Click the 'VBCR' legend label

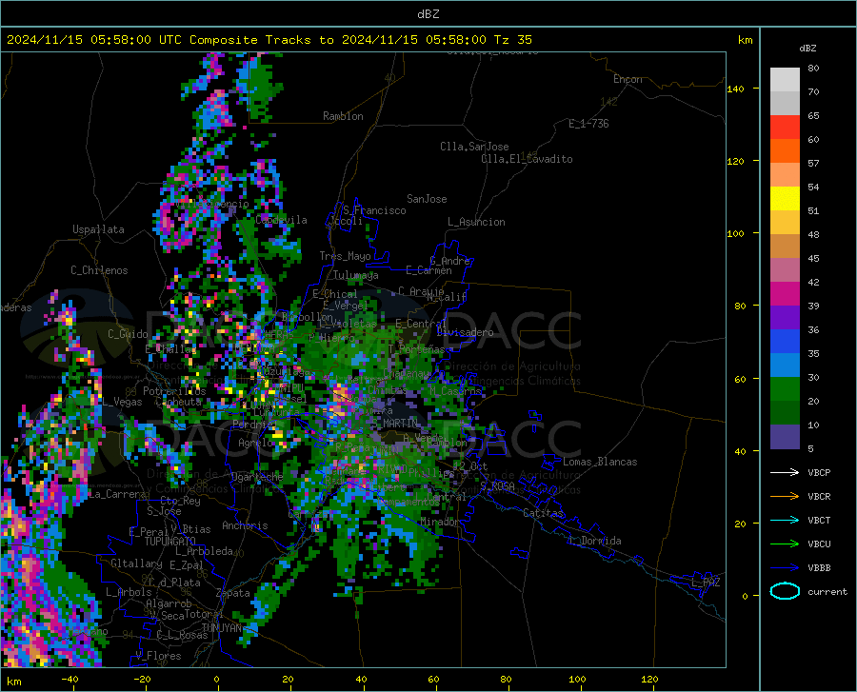[x=819, y=497]
